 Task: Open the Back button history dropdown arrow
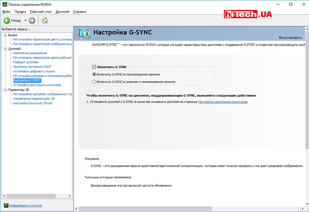25,21
